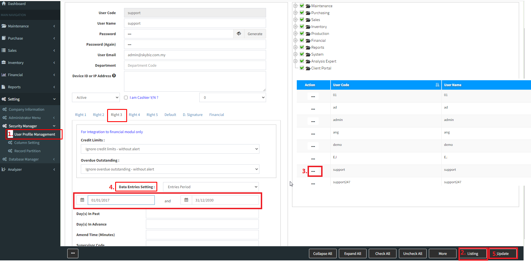Toggle the I am Cashier checkbox

126,98
